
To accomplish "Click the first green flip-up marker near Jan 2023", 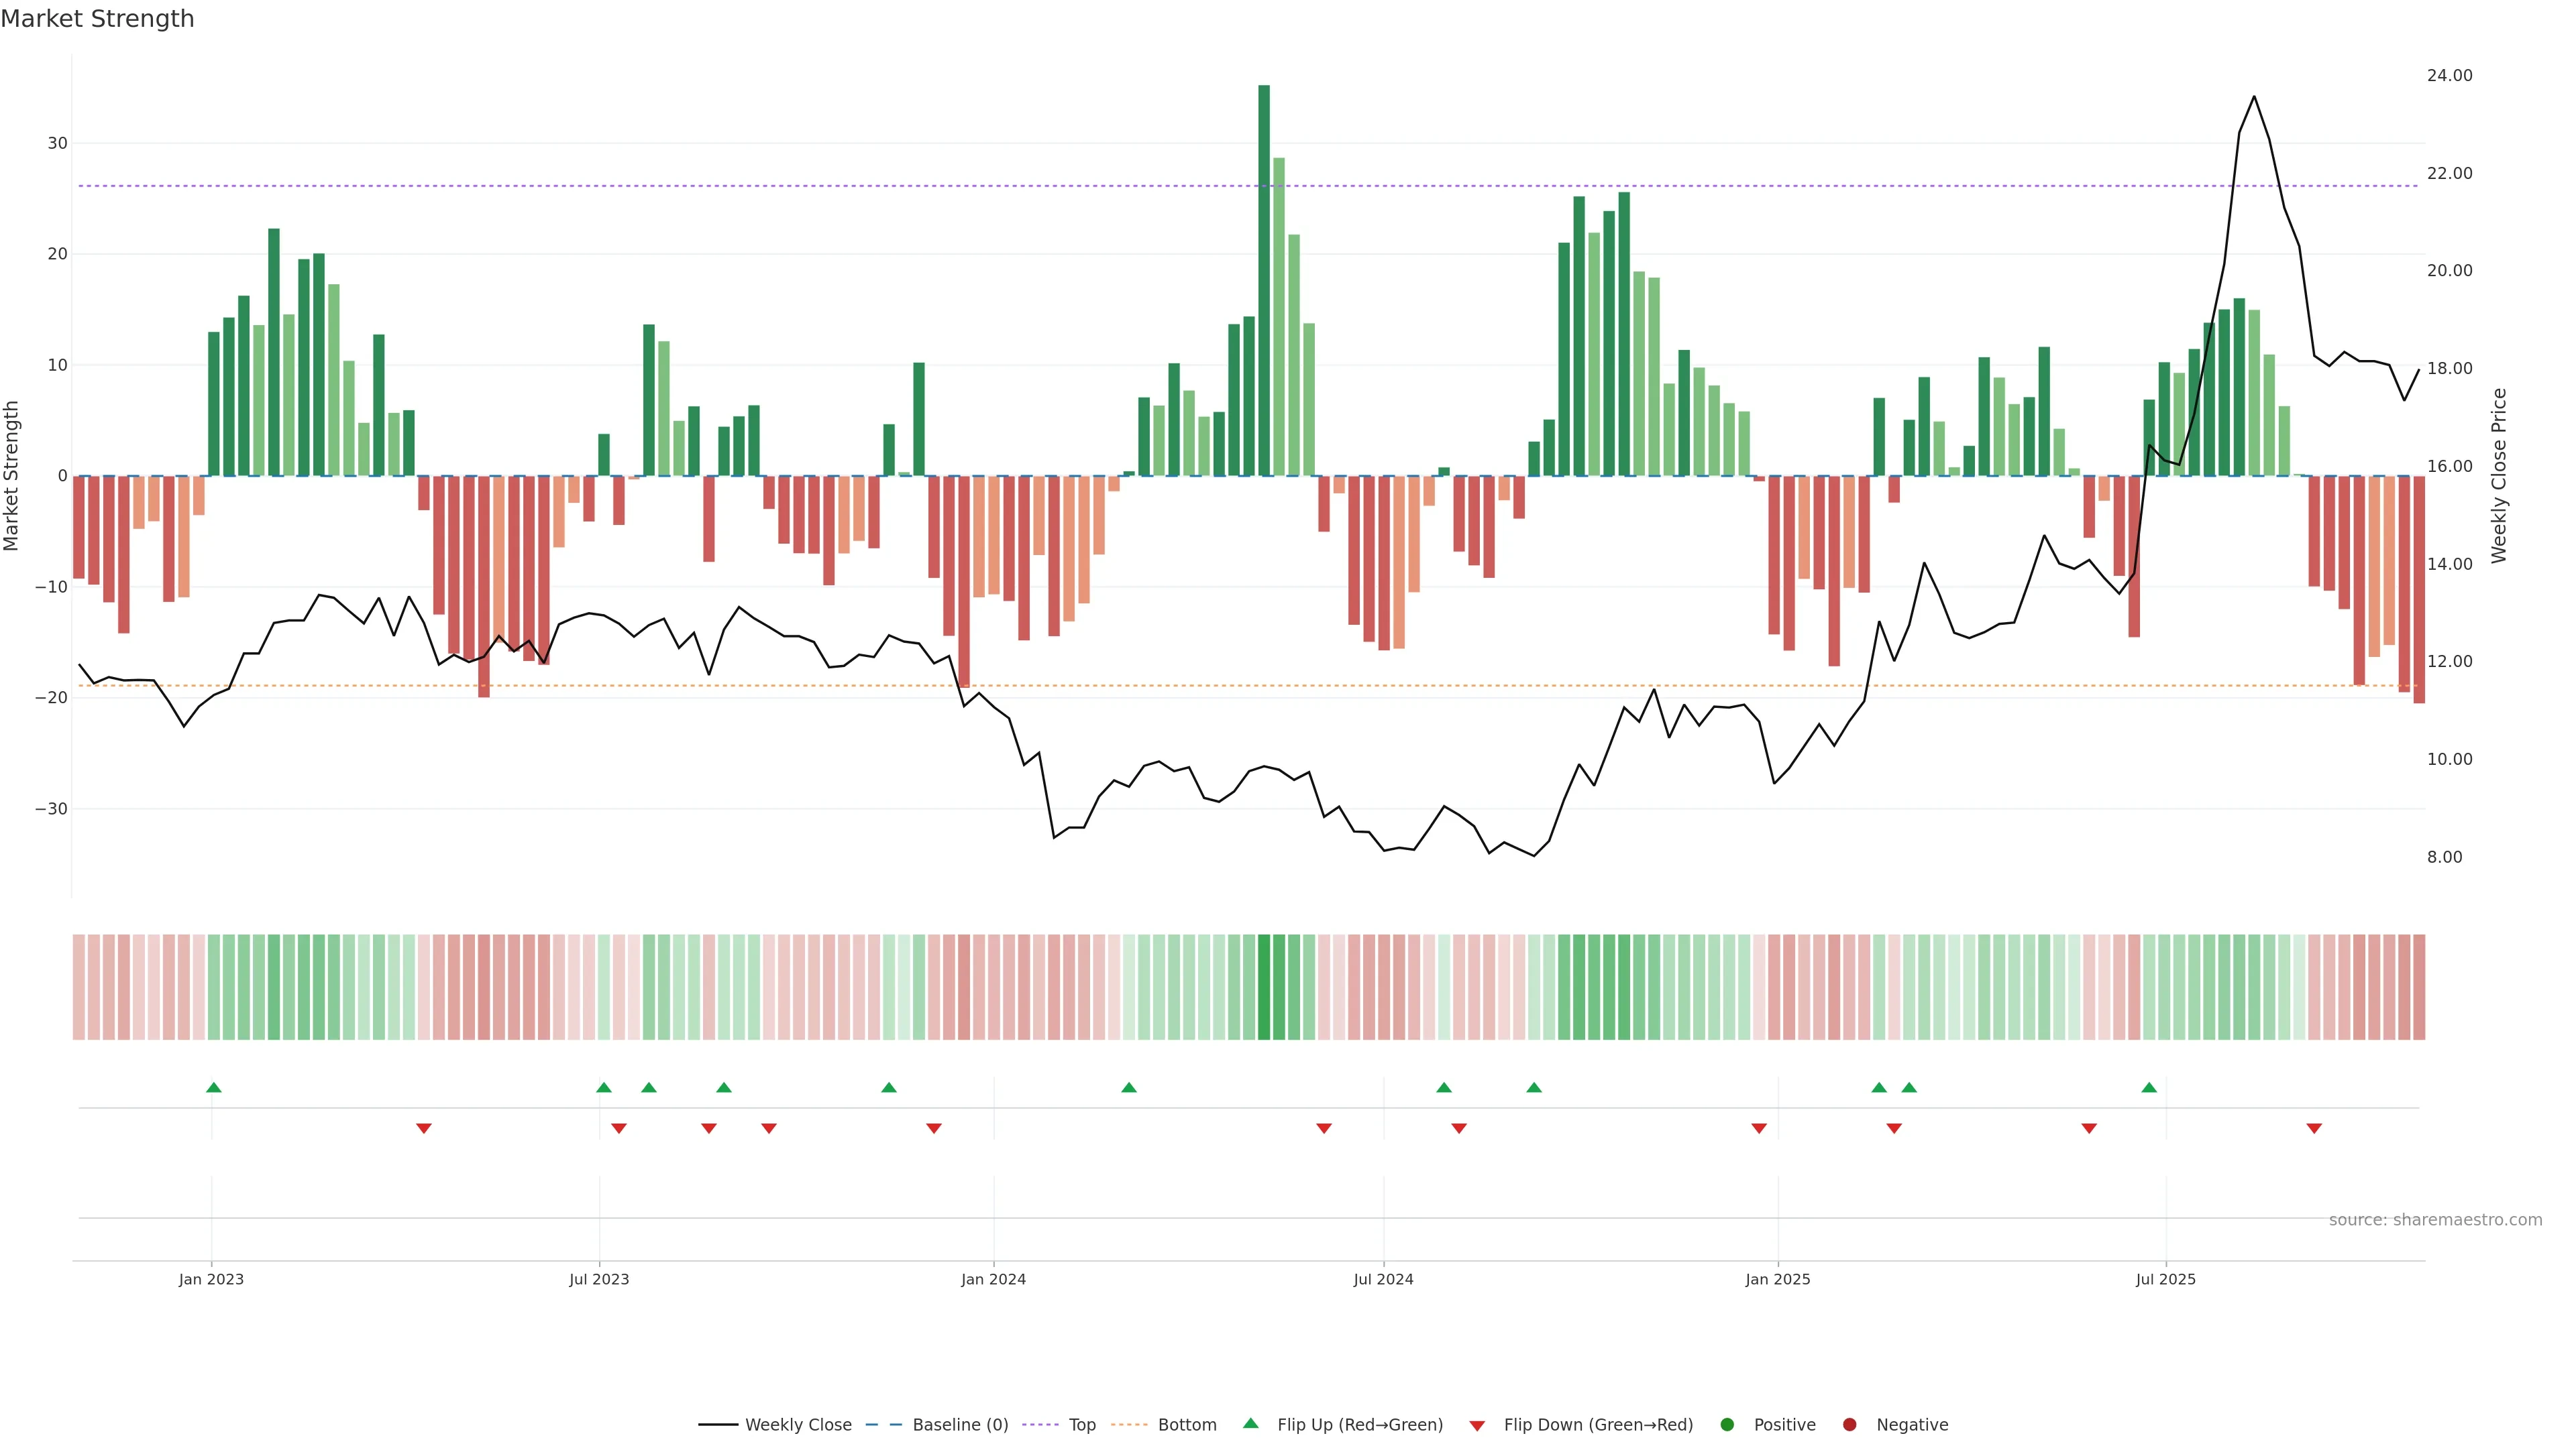I will 213,1087.
